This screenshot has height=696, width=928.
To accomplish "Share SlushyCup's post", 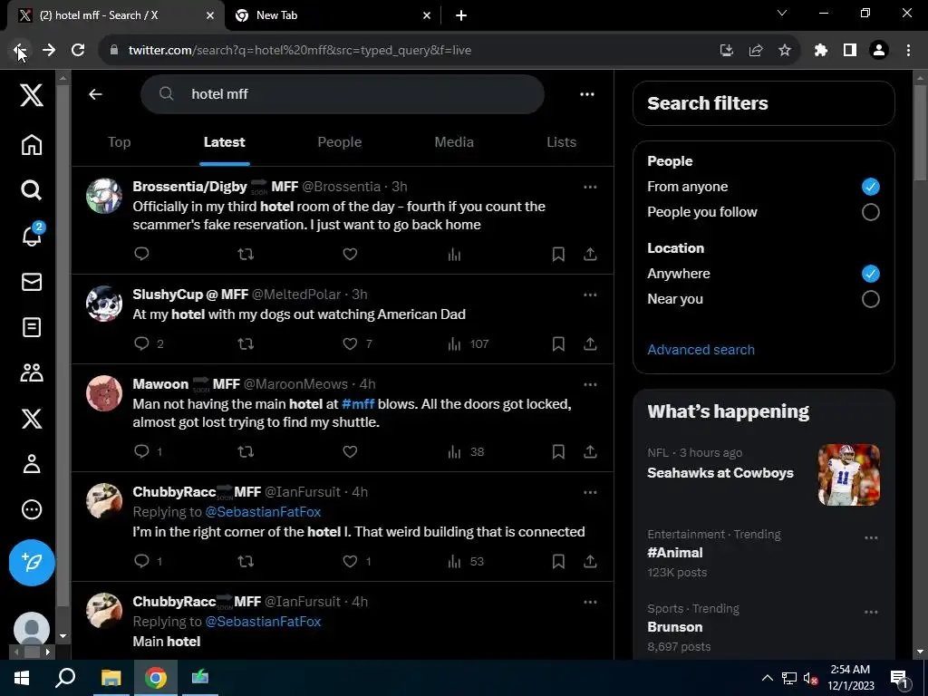I will click(x=590, y=343).
